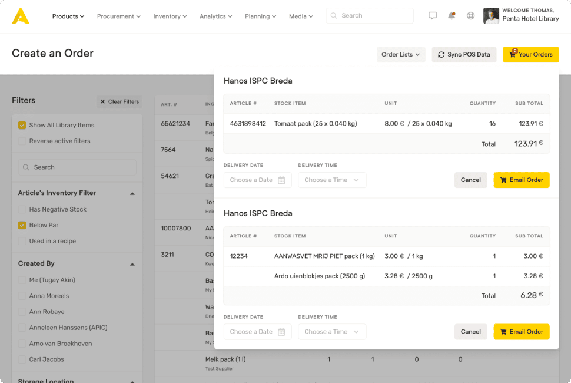The height and width of the screenshot is (383, 571).
Task: Click the X icon in Clear Filters
Action: [102, 102]
